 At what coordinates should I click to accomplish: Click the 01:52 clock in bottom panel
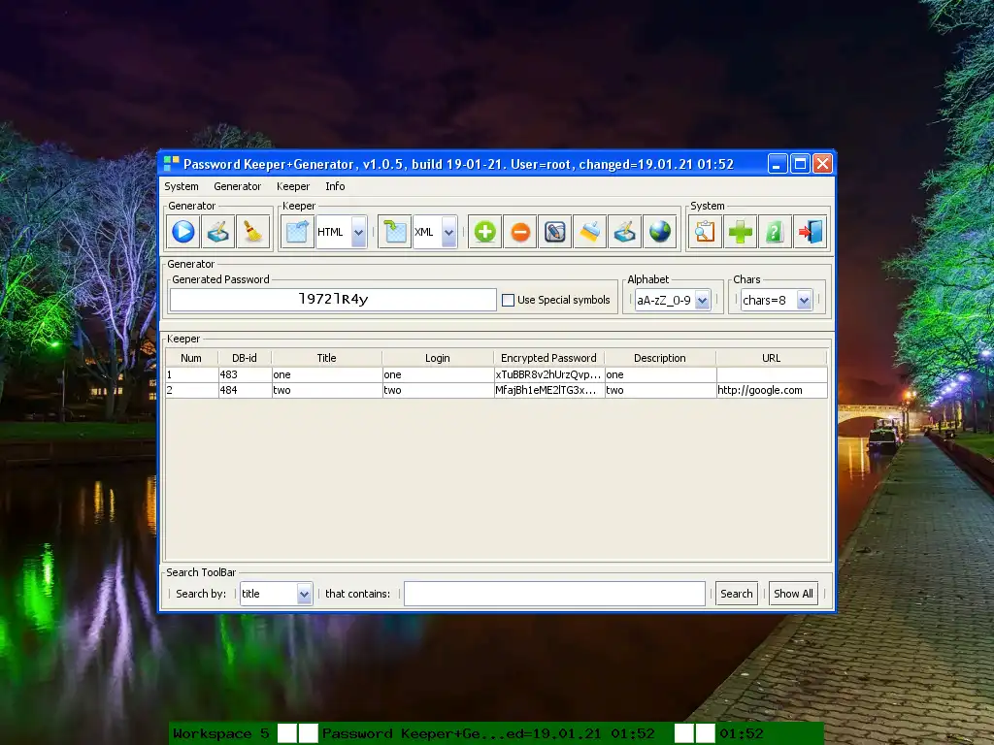tap(741, 733)
